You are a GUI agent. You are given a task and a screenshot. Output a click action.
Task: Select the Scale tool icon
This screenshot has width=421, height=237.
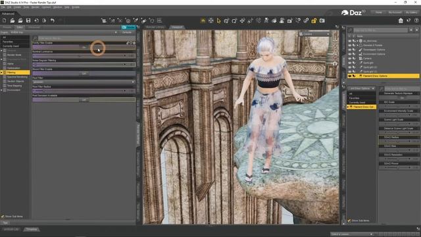250,20
